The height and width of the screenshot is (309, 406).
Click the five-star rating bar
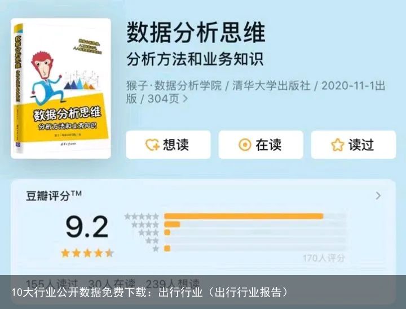tap(255, 216)
